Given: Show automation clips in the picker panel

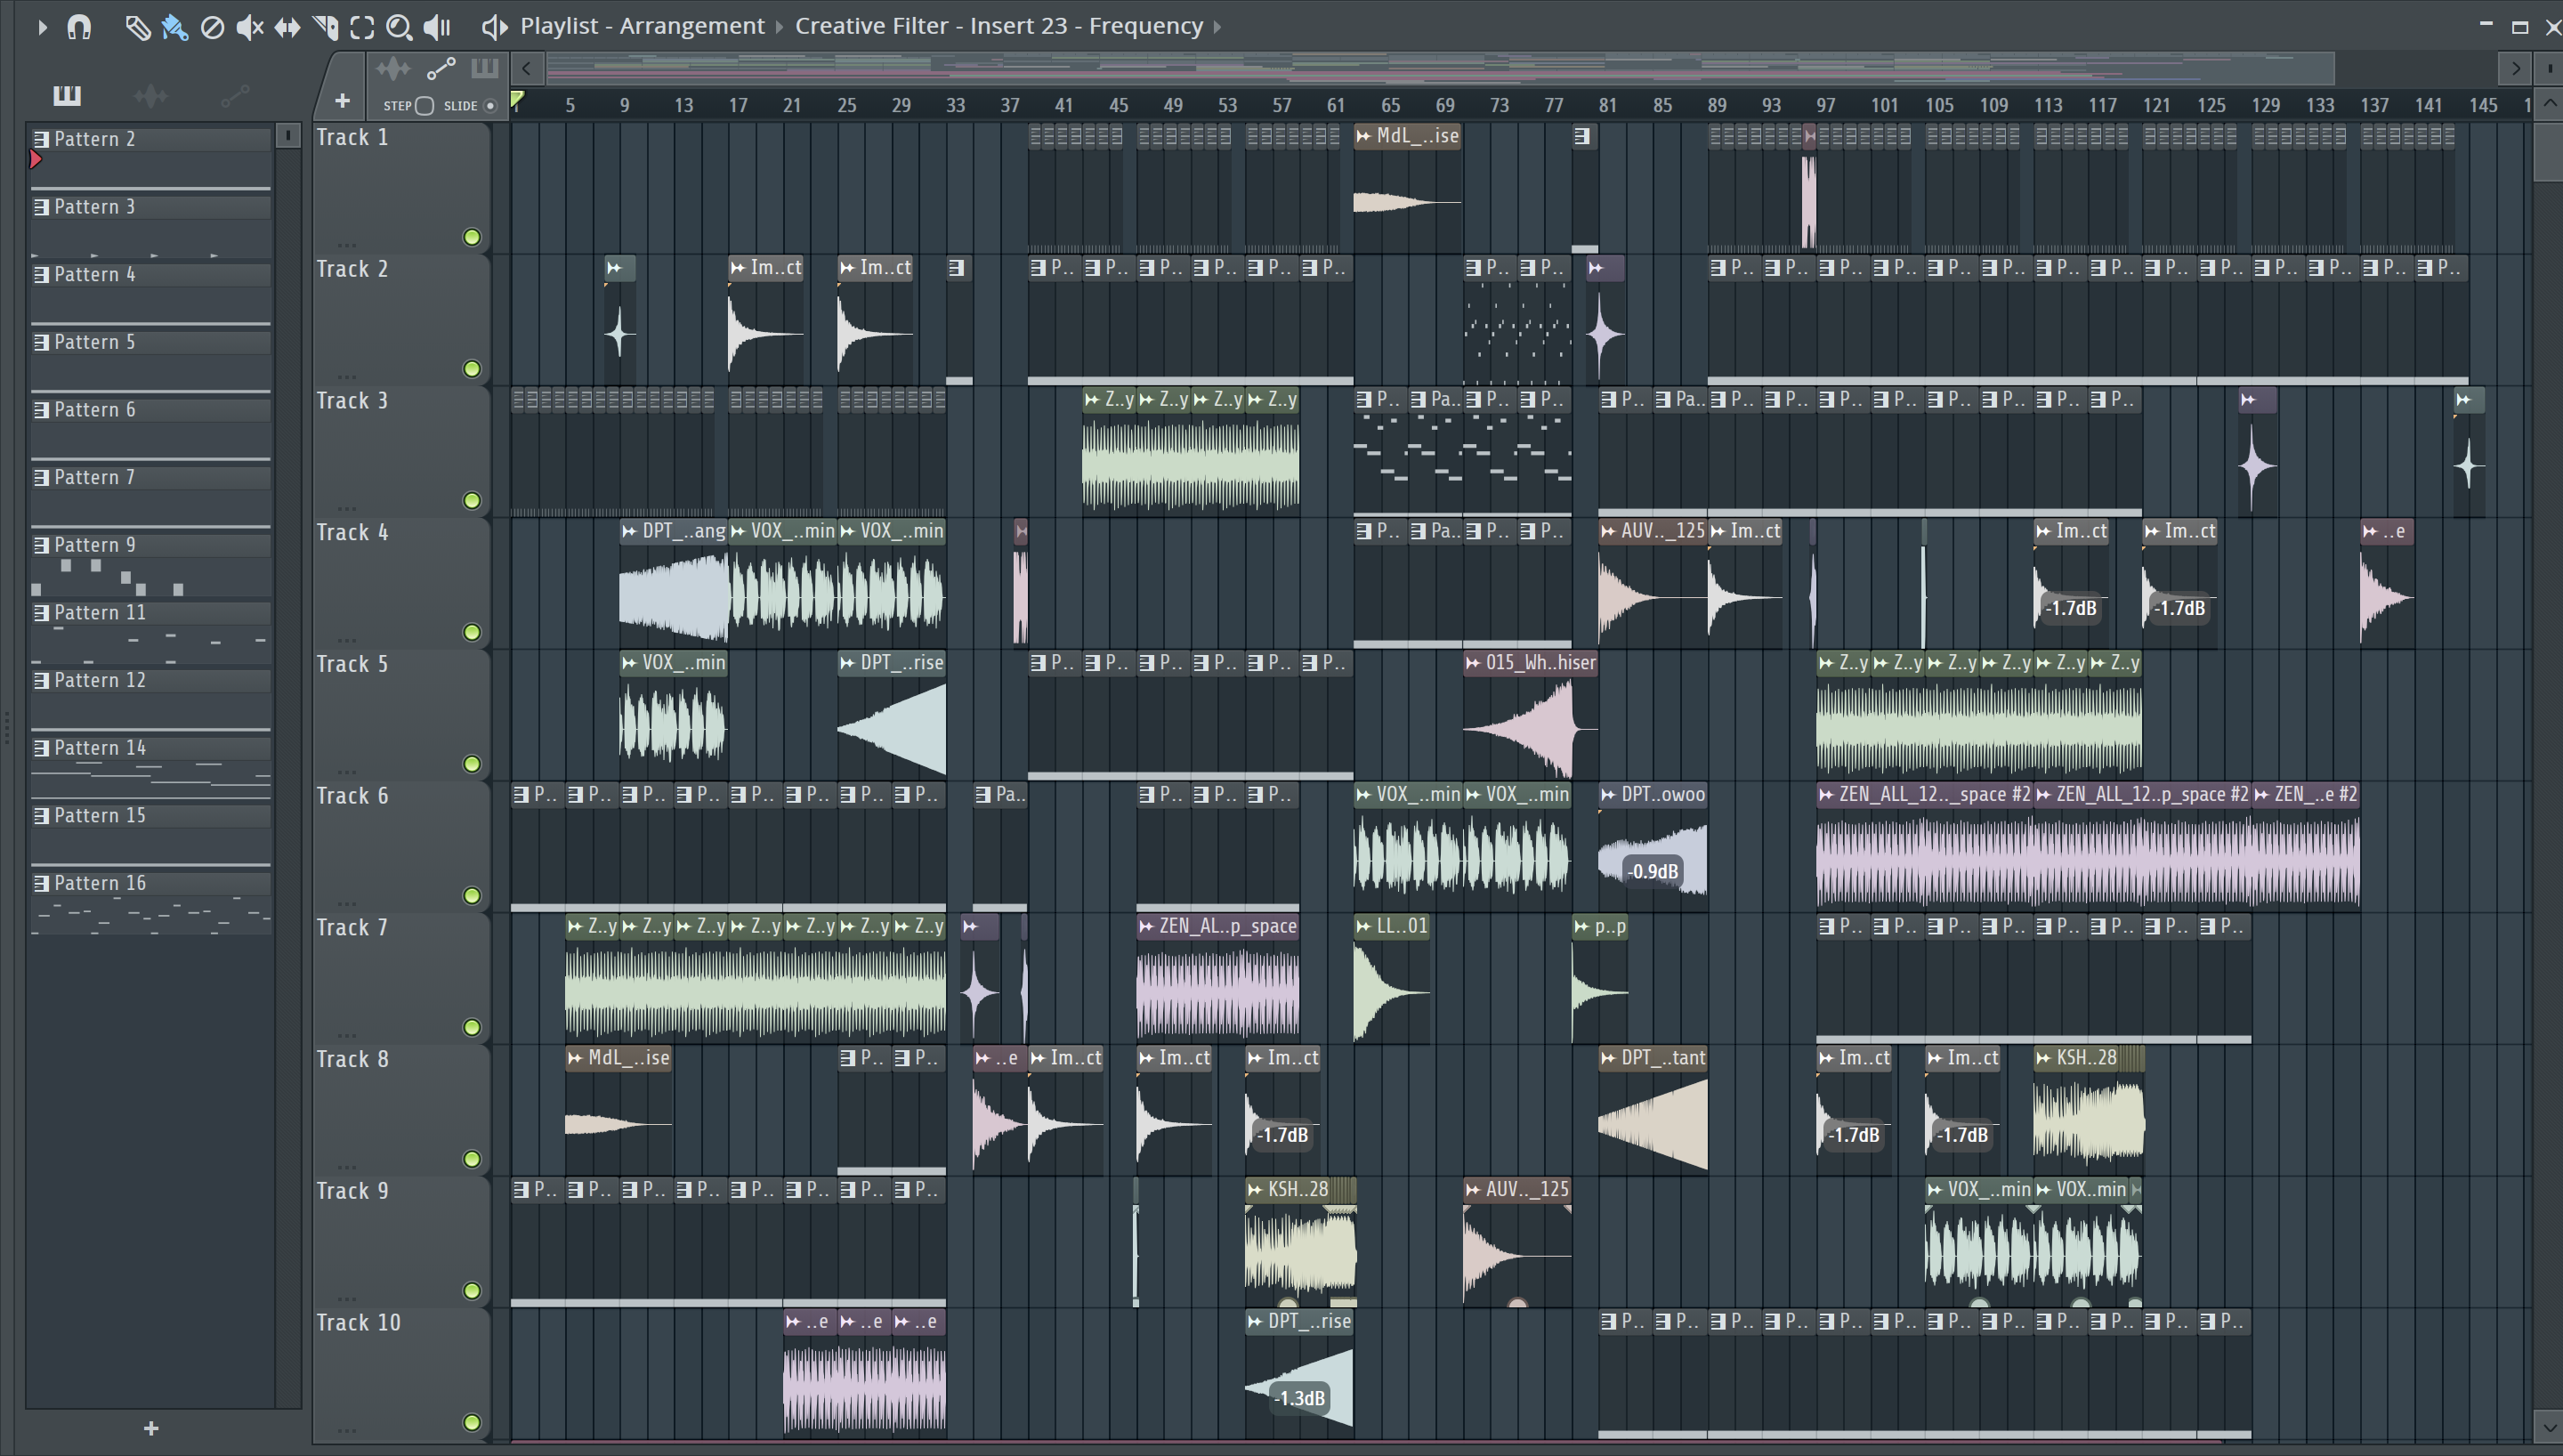Looking at the screenshot, I should 235,95.
